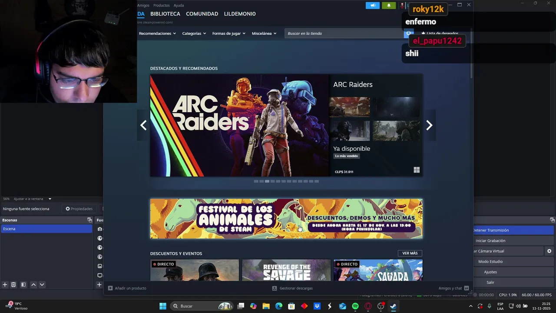
Task: Select the display capture source icon in Fuentes
Action: point(100,275)
